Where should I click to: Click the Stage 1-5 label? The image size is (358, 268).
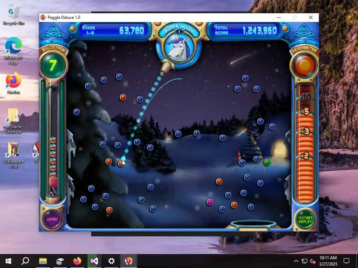[88, 30]
